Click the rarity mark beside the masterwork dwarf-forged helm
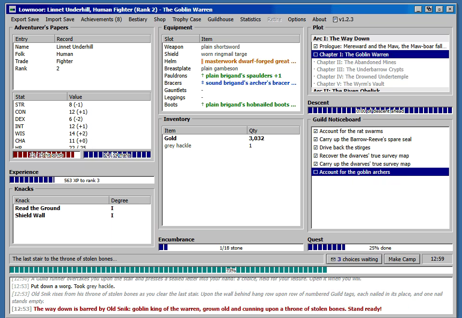The width and height of the screenshot is (462, 318). pyautogui.click(x=203, y=61)
